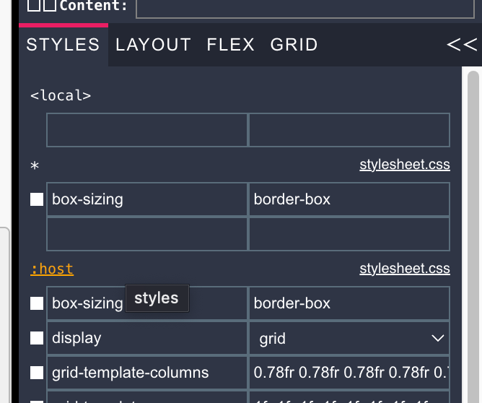
Task: Open the FLEX tab
Action: pos(231,45)
